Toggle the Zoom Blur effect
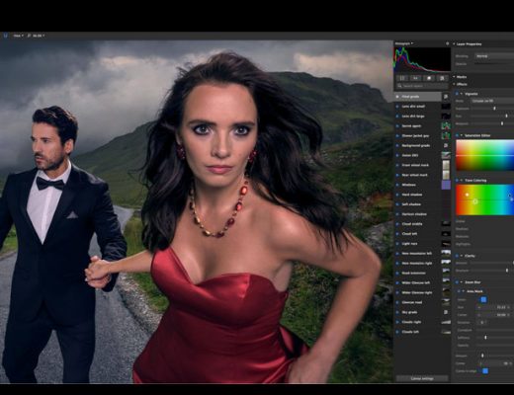 (457, 282)
